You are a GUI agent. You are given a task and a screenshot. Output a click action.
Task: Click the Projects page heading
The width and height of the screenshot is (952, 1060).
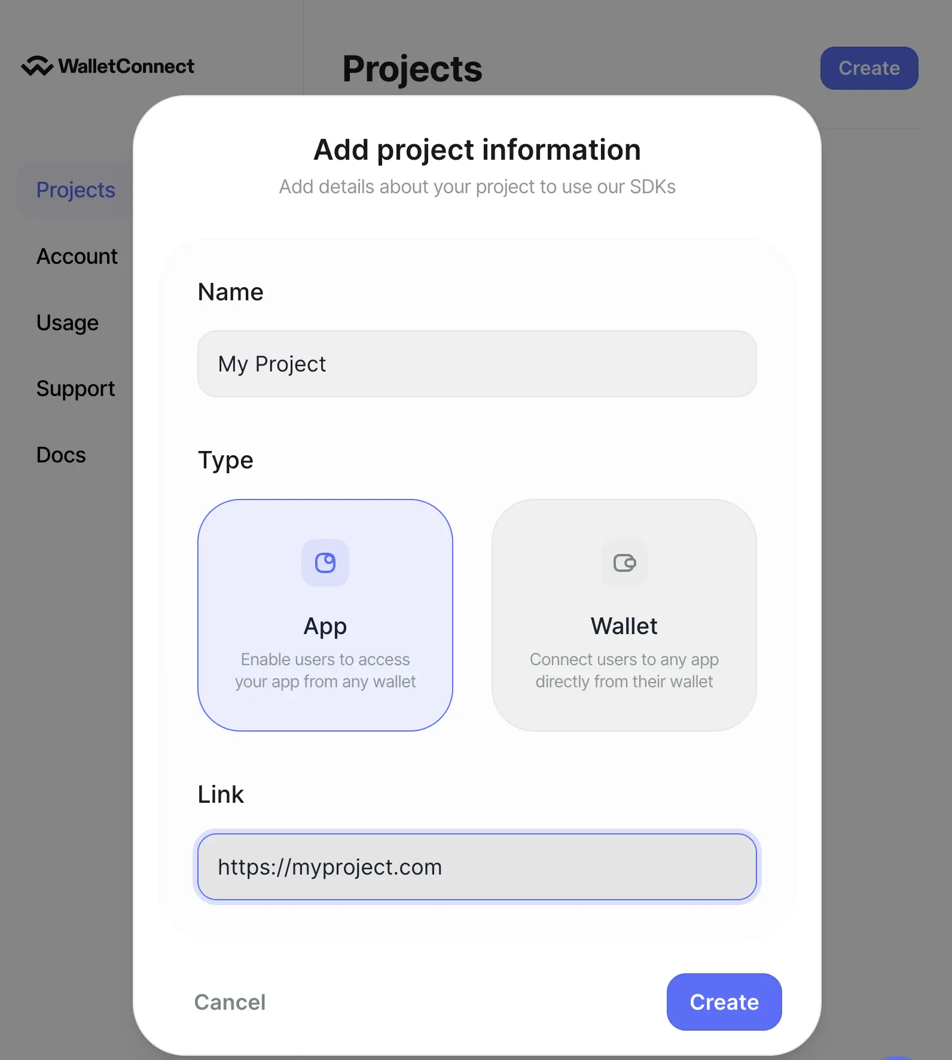[x=412, y=69]
